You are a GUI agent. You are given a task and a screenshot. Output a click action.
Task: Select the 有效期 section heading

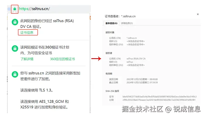coord(109,74)
